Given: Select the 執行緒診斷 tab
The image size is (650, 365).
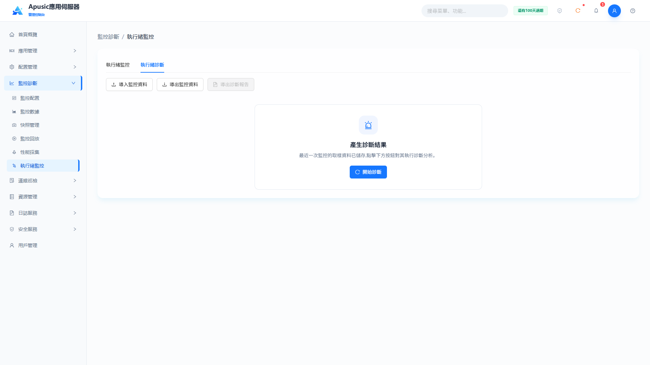Looking at the screenshot, I should 152,65.
